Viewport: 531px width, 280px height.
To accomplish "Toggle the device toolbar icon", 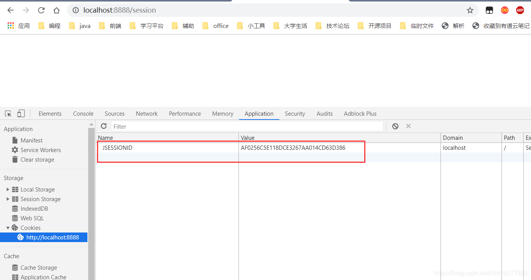I will 21,113.
